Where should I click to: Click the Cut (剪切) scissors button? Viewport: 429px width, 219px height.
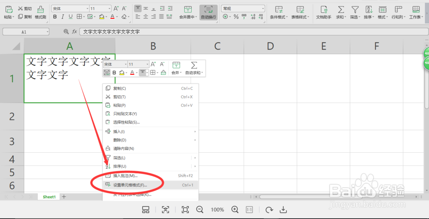tap(25, 9)
